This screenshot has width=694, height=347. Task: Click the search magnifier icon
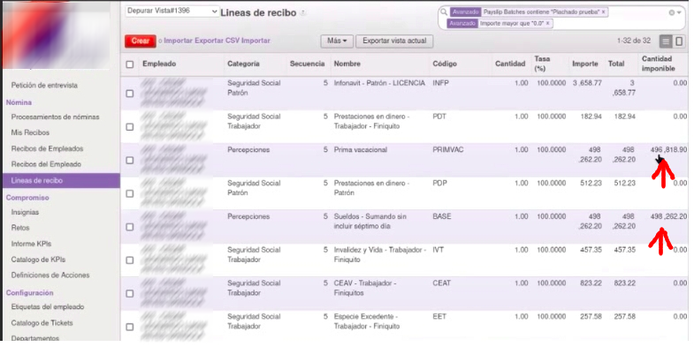coord(444,12)
